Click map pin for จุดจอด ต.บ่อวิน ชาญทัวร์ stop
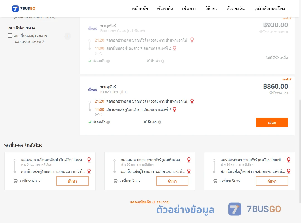 pos(189,160)
